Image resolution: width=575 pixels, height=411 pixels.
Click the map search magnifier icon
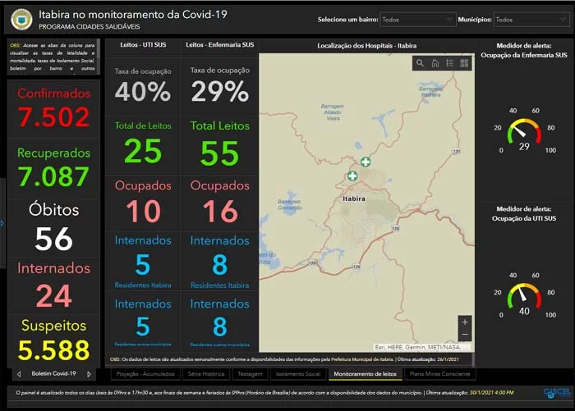coord(420,63)
